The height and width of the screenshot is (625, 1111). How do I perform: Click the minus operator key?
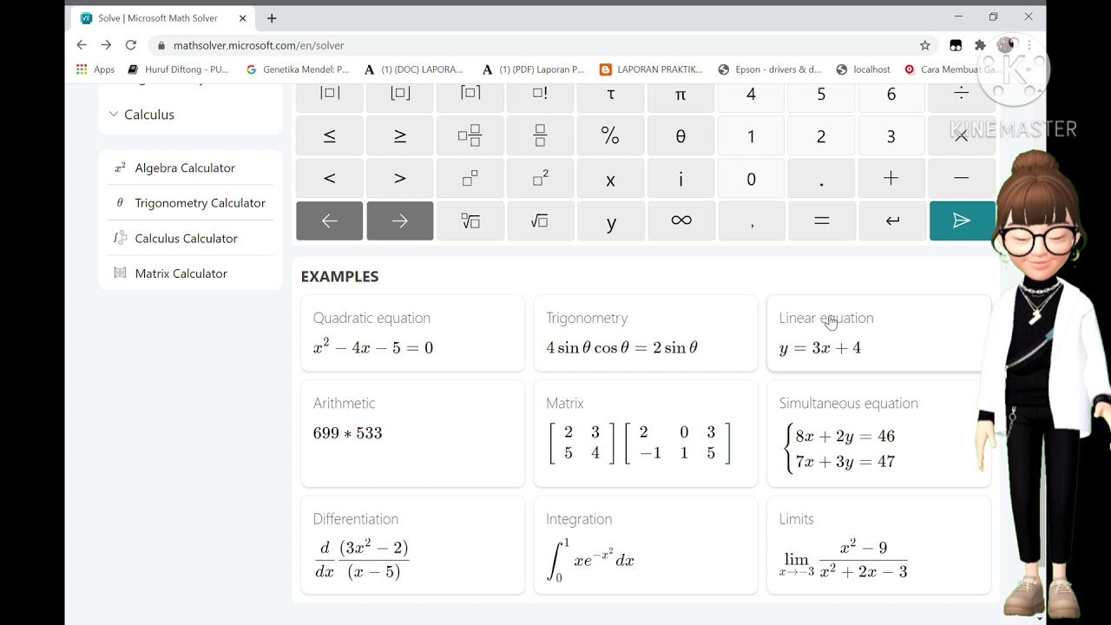(x=962, y=178)
